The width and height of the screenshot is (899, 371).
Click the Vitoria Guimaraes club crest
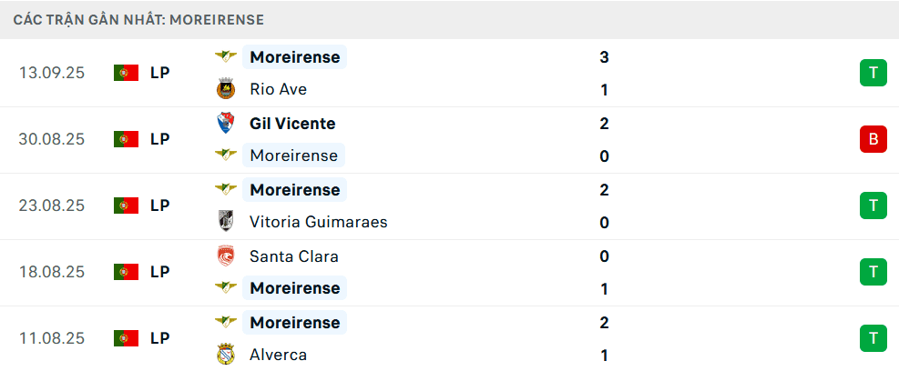tap(225, 222)
